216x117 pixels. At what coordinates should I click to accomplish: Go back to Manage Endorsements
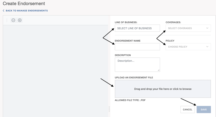[27, 11]
